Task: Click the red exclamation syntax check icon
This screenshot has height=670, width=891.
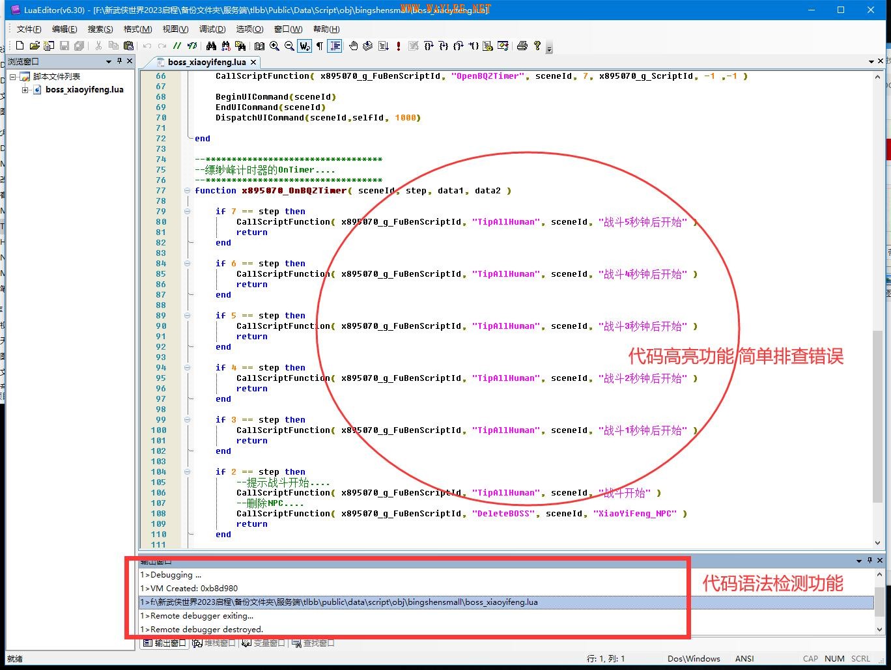Action: [x=399, y=46]
